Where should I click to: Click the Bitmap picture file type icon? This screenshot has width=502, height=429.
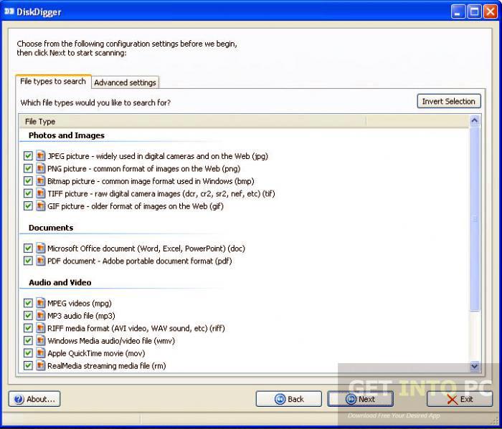[40, 181]
